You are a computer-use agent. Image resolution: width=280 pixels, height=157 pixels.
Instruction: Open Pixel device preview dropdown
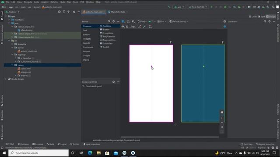coord(142,21)
